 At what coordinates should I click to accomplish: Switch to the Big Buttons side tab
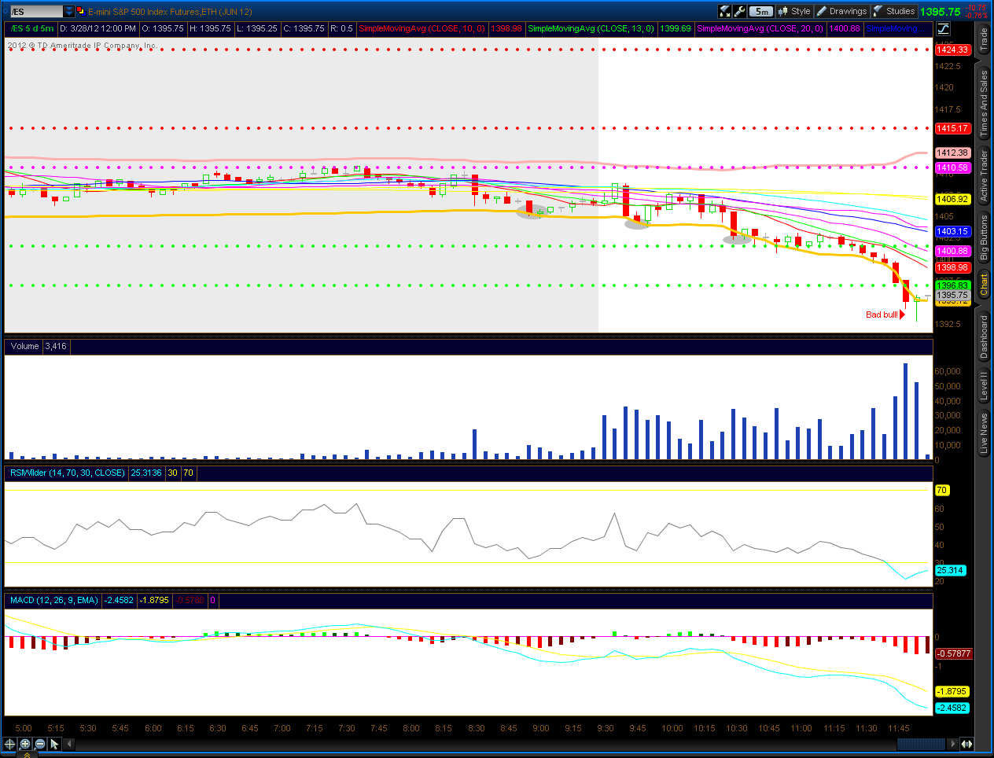pos(984,239)
